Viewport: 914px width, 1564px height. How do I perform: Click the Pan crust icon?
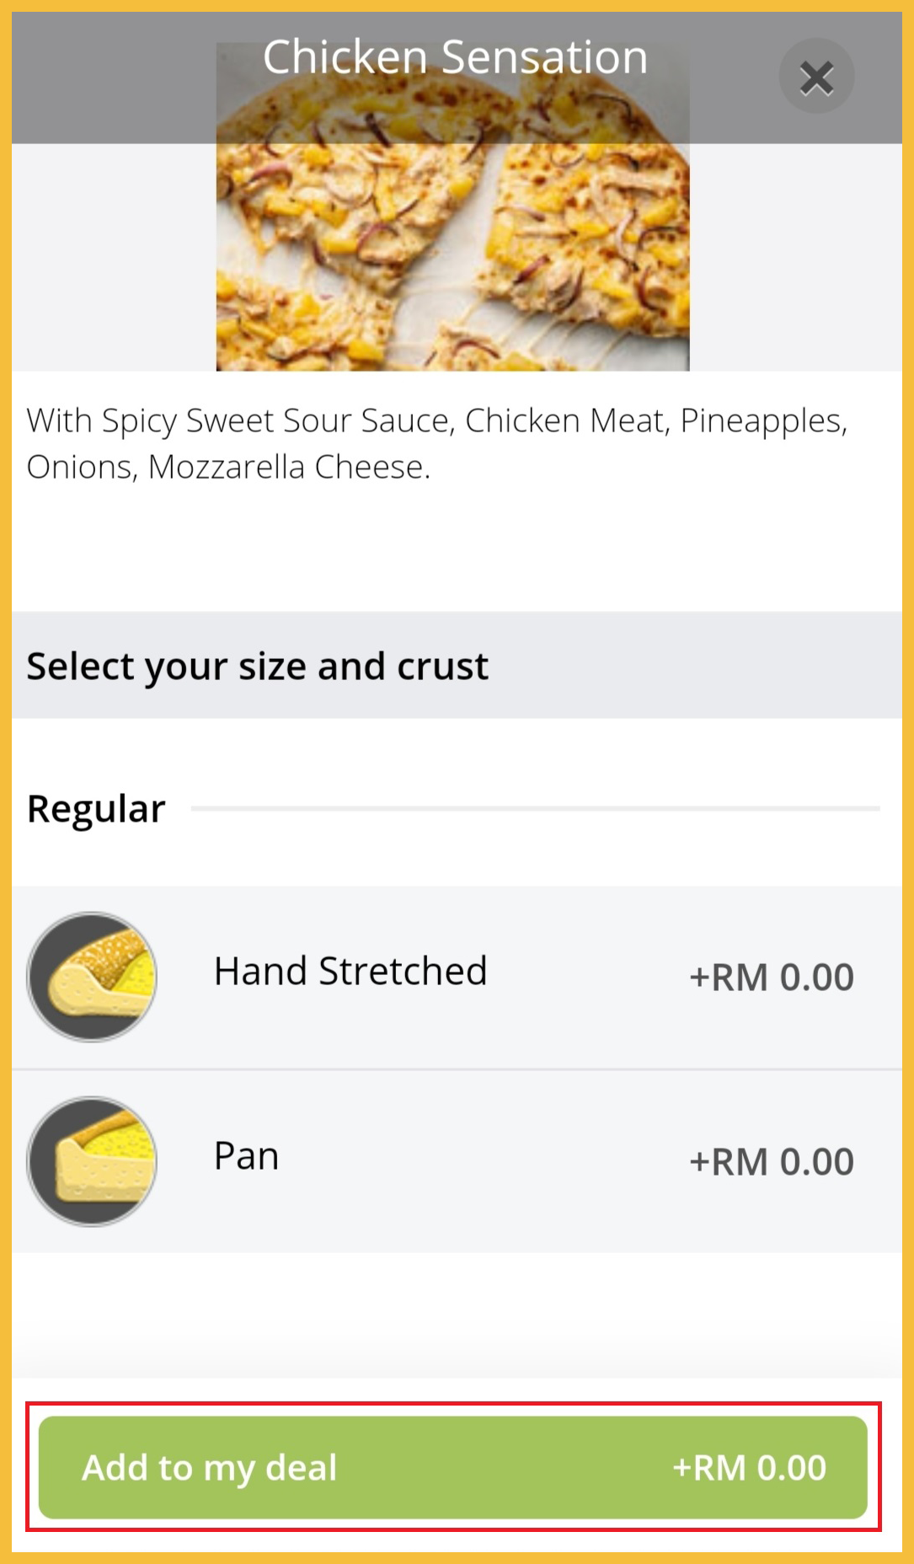click(x=92, y=1161)
